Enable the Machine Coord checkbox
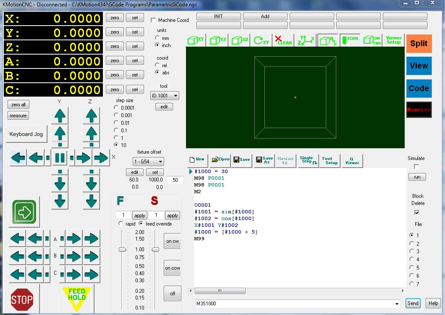445x315 pixels. 153,20
